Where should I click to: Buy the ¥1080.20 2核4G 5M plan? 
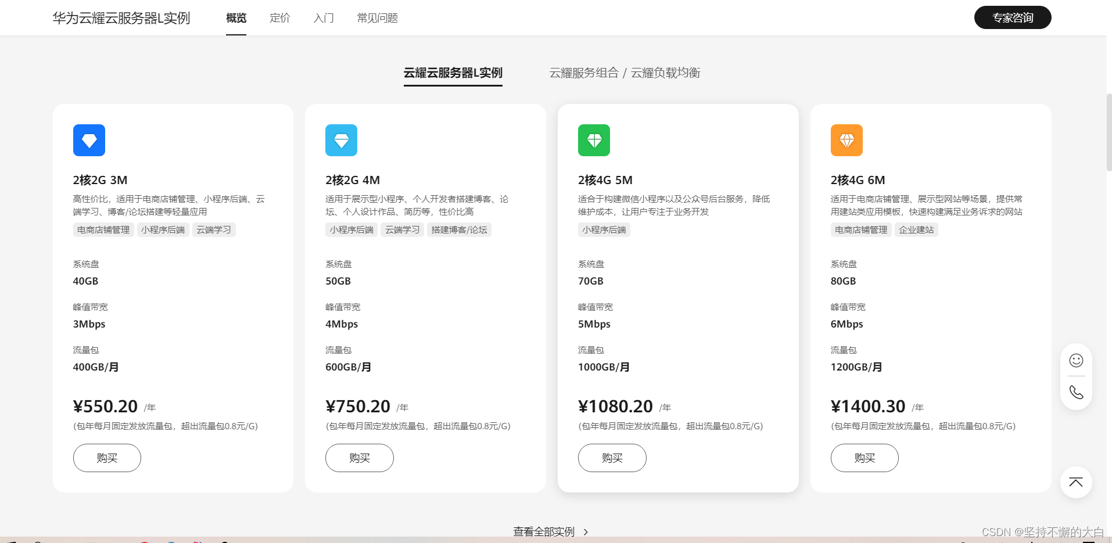pyautogui.click(x=612, y=458)
